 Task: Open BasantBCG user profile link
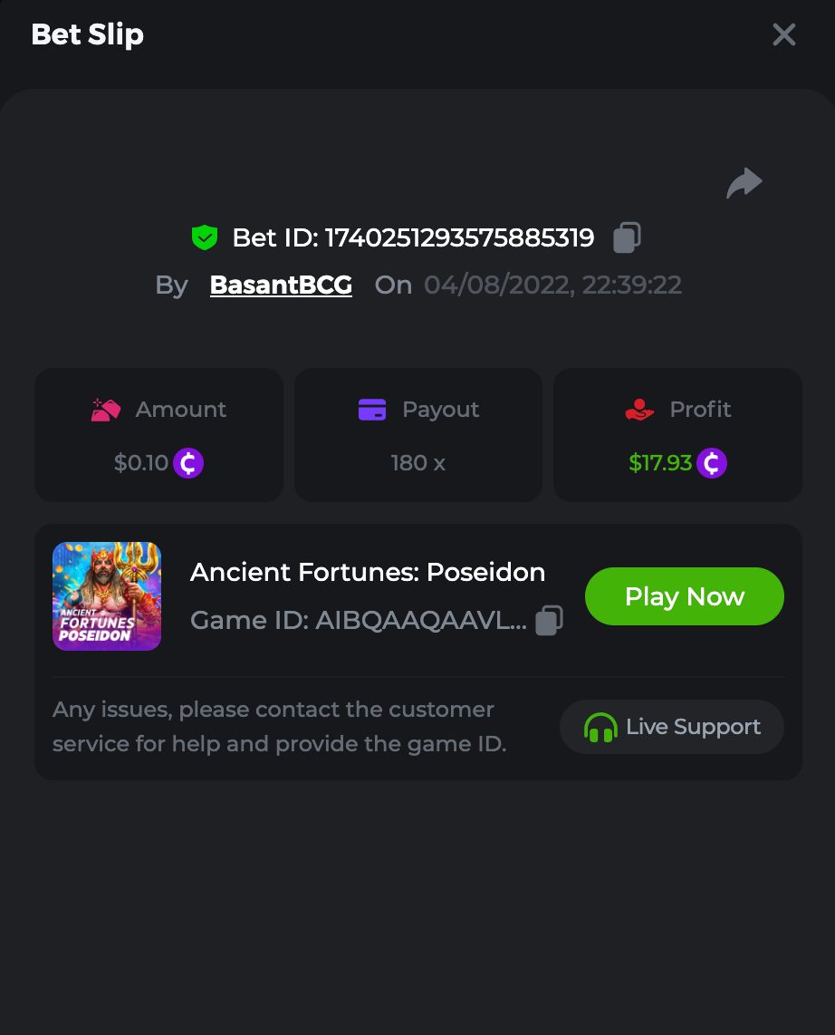pyautogui.click(x=281, y=285)
